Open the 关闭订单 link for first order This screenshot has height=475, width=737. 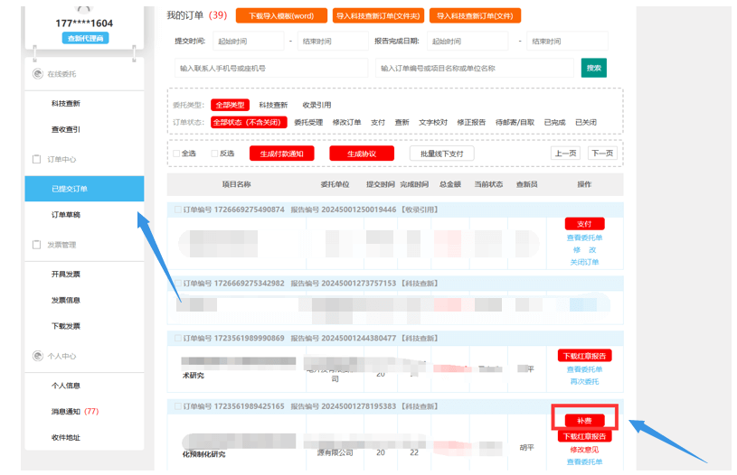coord(584,262)
